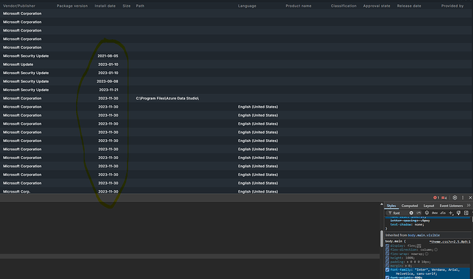Uncheck the font-weight declaration checkbox
Image resolution: width=473 pixels, height=279 pixels.
pyautogui.click(x=387, y=278)
